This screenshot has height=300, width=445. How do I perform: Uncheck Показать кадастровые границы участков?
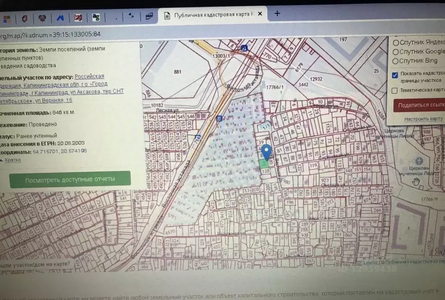395,75
